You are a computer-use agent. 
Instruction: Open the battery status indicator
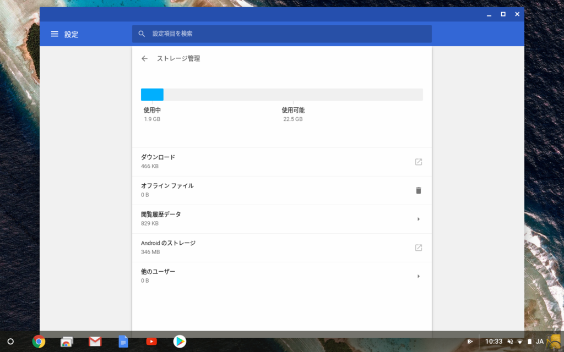pos(529,342)
